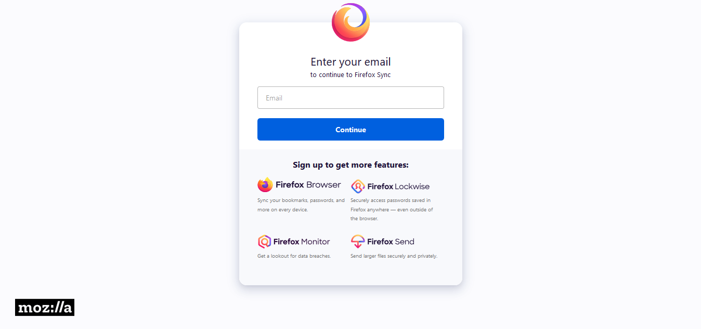Viewport: 701px width, 329px height.
Task: Click the Email placeholder text
Action: pyautogui.click(x=274, y=98)
